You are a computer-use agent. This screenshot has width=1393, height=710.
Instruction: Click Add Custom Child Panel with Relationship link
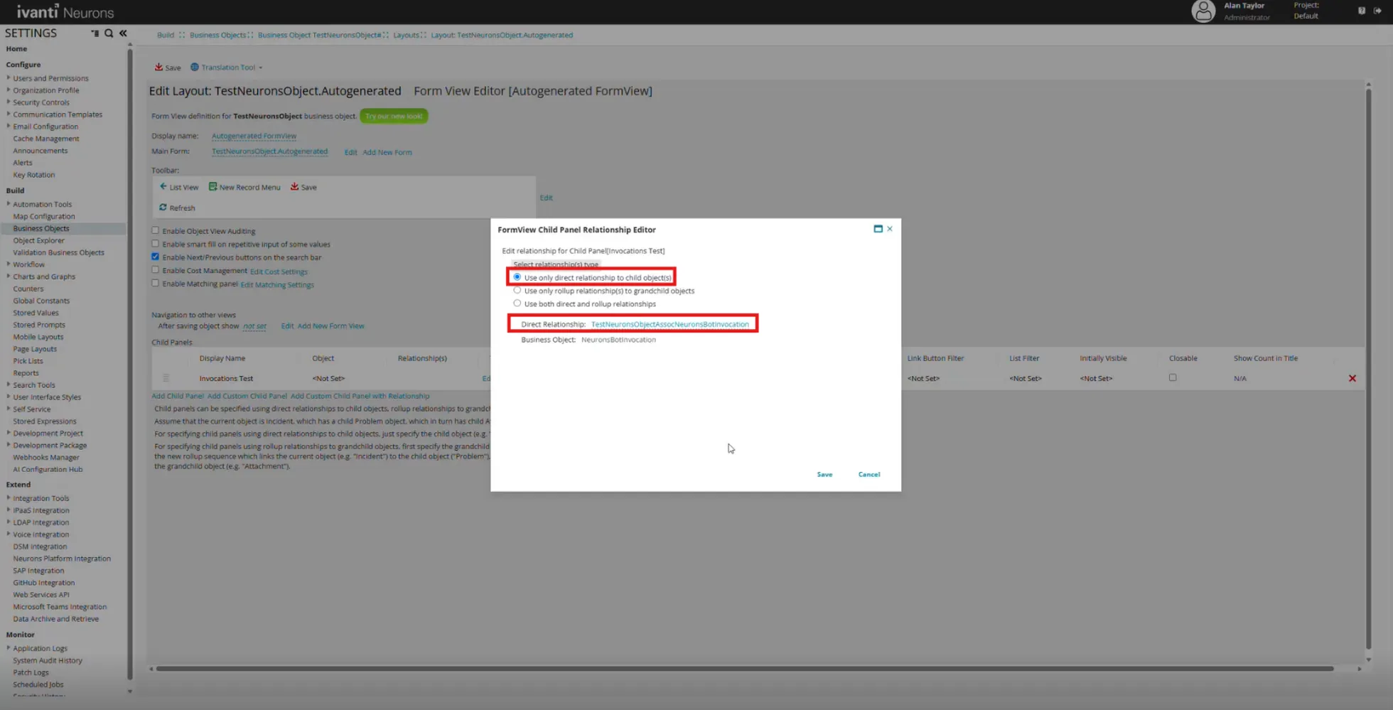[360, 396]
